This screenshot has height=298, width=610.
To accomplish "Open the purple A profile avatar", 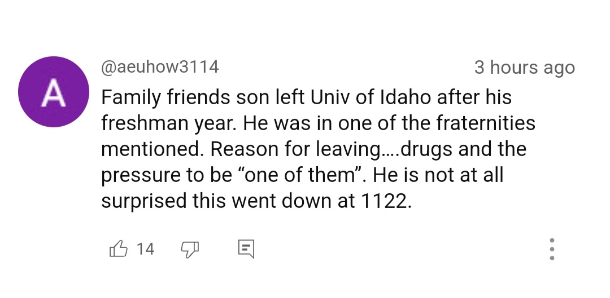I will pos(54,92).
